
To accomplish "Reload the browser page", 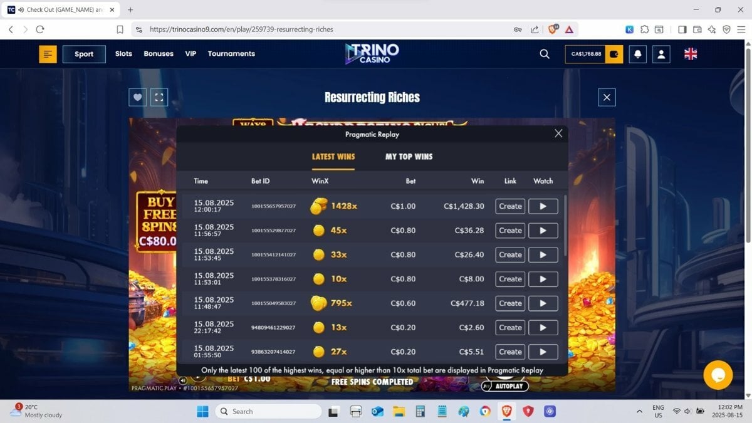I will (40, 29).
